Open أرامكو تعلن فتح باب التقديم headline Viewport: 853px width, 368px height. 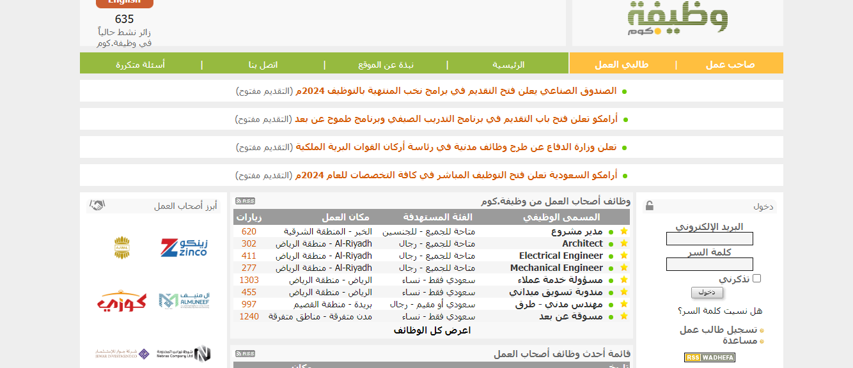[457, 119]
